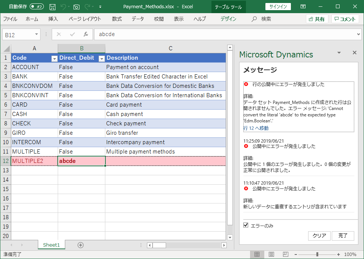Click the sheet tab dotted splitter handle
The width and height of the screenshot is (364, 259).
[141, 245]
